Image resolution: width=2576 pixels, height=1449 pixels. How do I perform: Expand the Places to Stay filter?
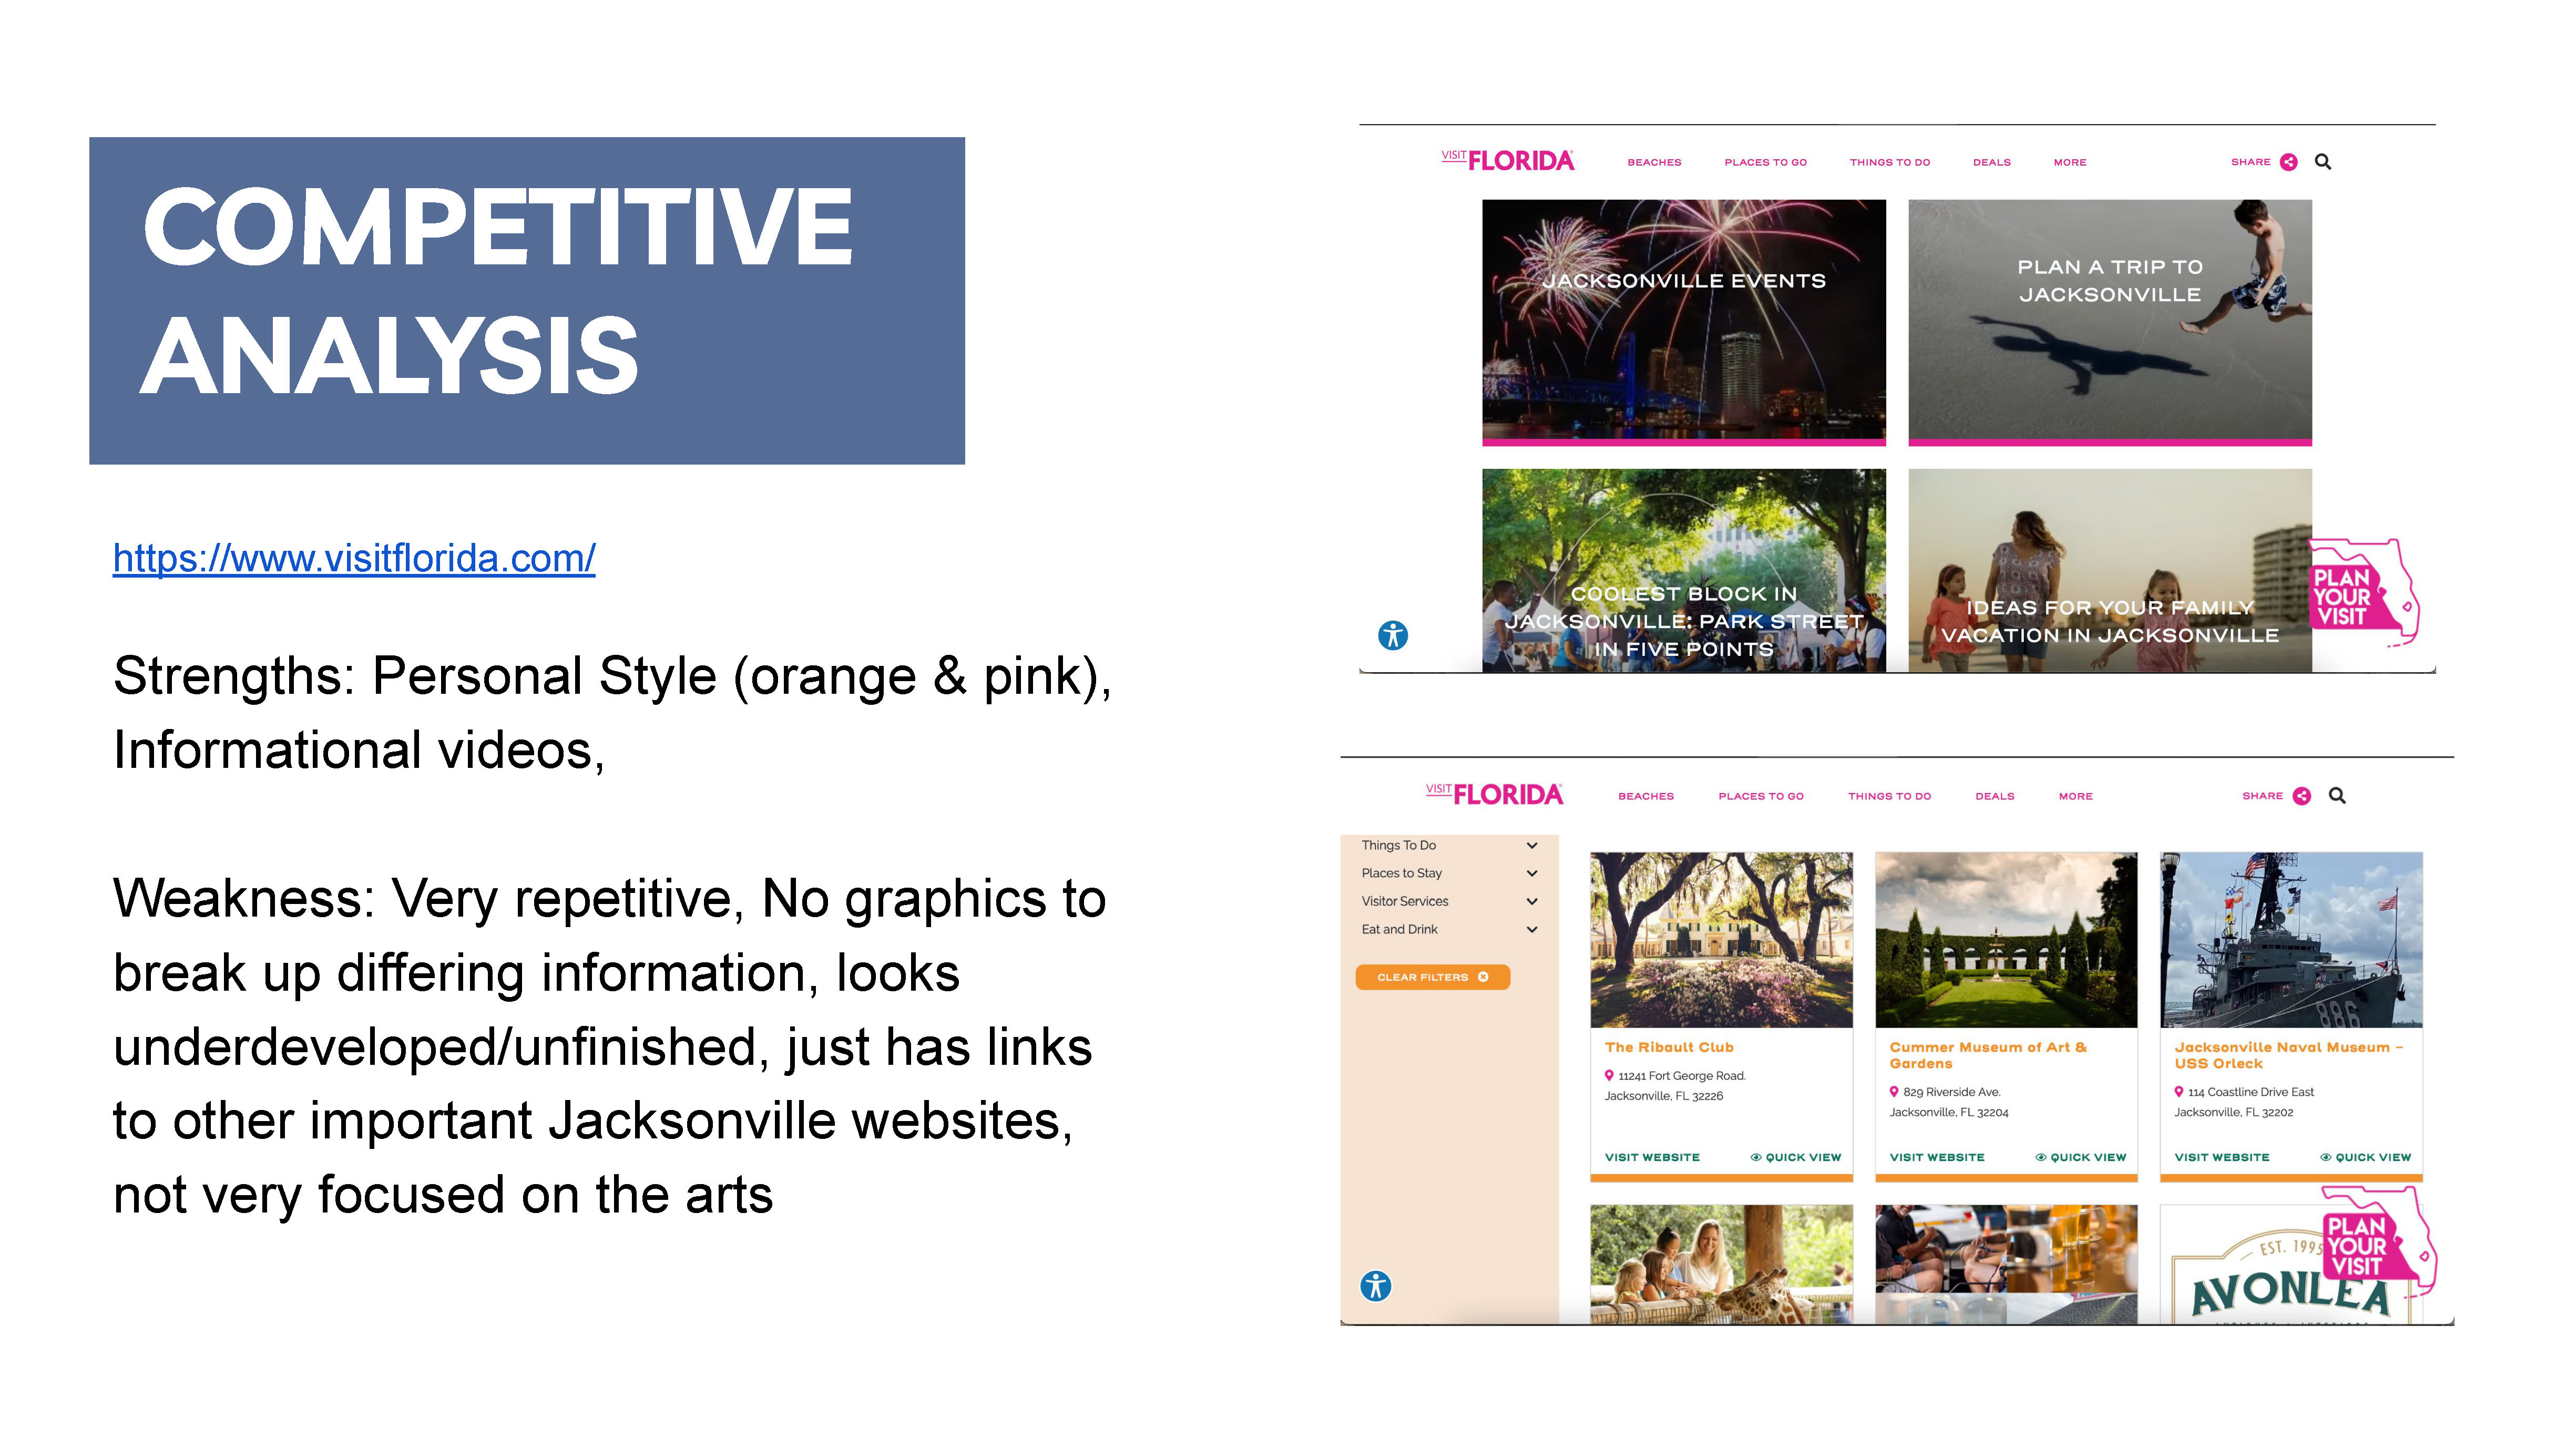point(1531,873)
